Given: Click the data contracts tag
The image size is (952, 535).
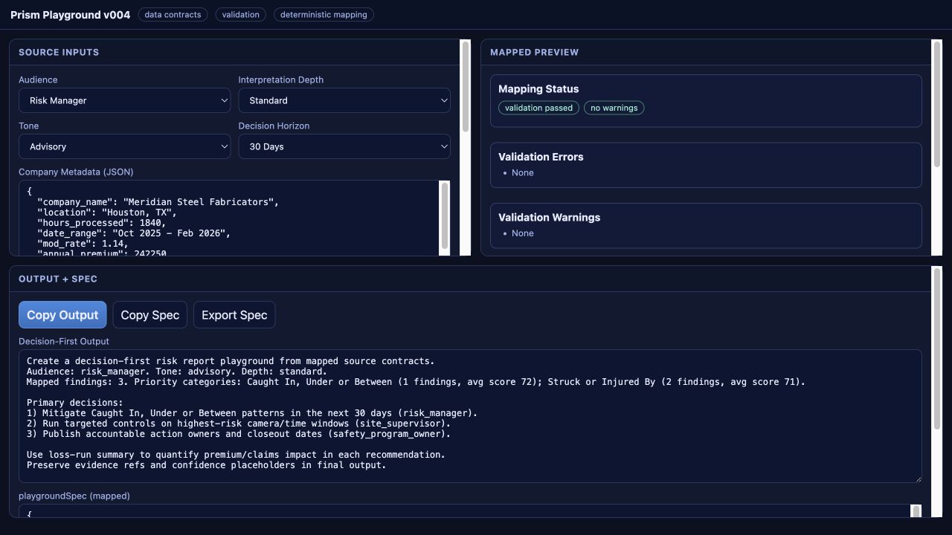Looking at the screenshot, I should coord(173,15).
